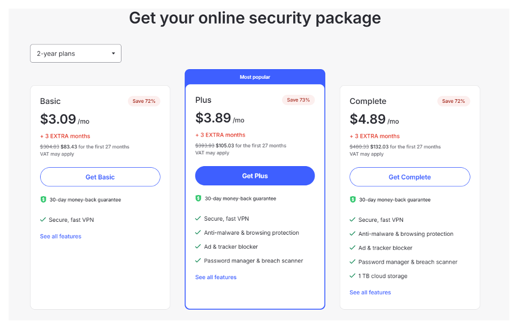Click the shield icon in the Plus plan
The width and height of the screenshot is (518, 329).
coord(198,198)
